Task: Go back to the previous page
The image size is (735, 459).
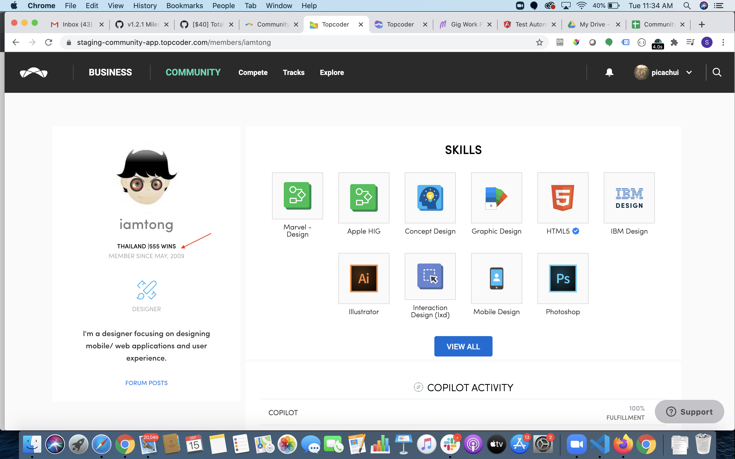Action: click(16, 42)
